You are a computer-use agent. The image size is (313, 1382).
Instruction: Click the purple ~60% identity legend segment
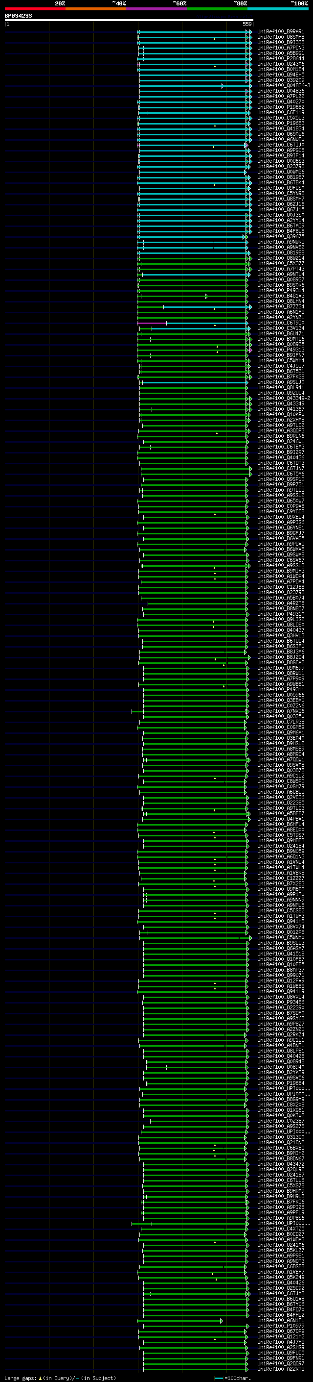(x=157, y=9)
